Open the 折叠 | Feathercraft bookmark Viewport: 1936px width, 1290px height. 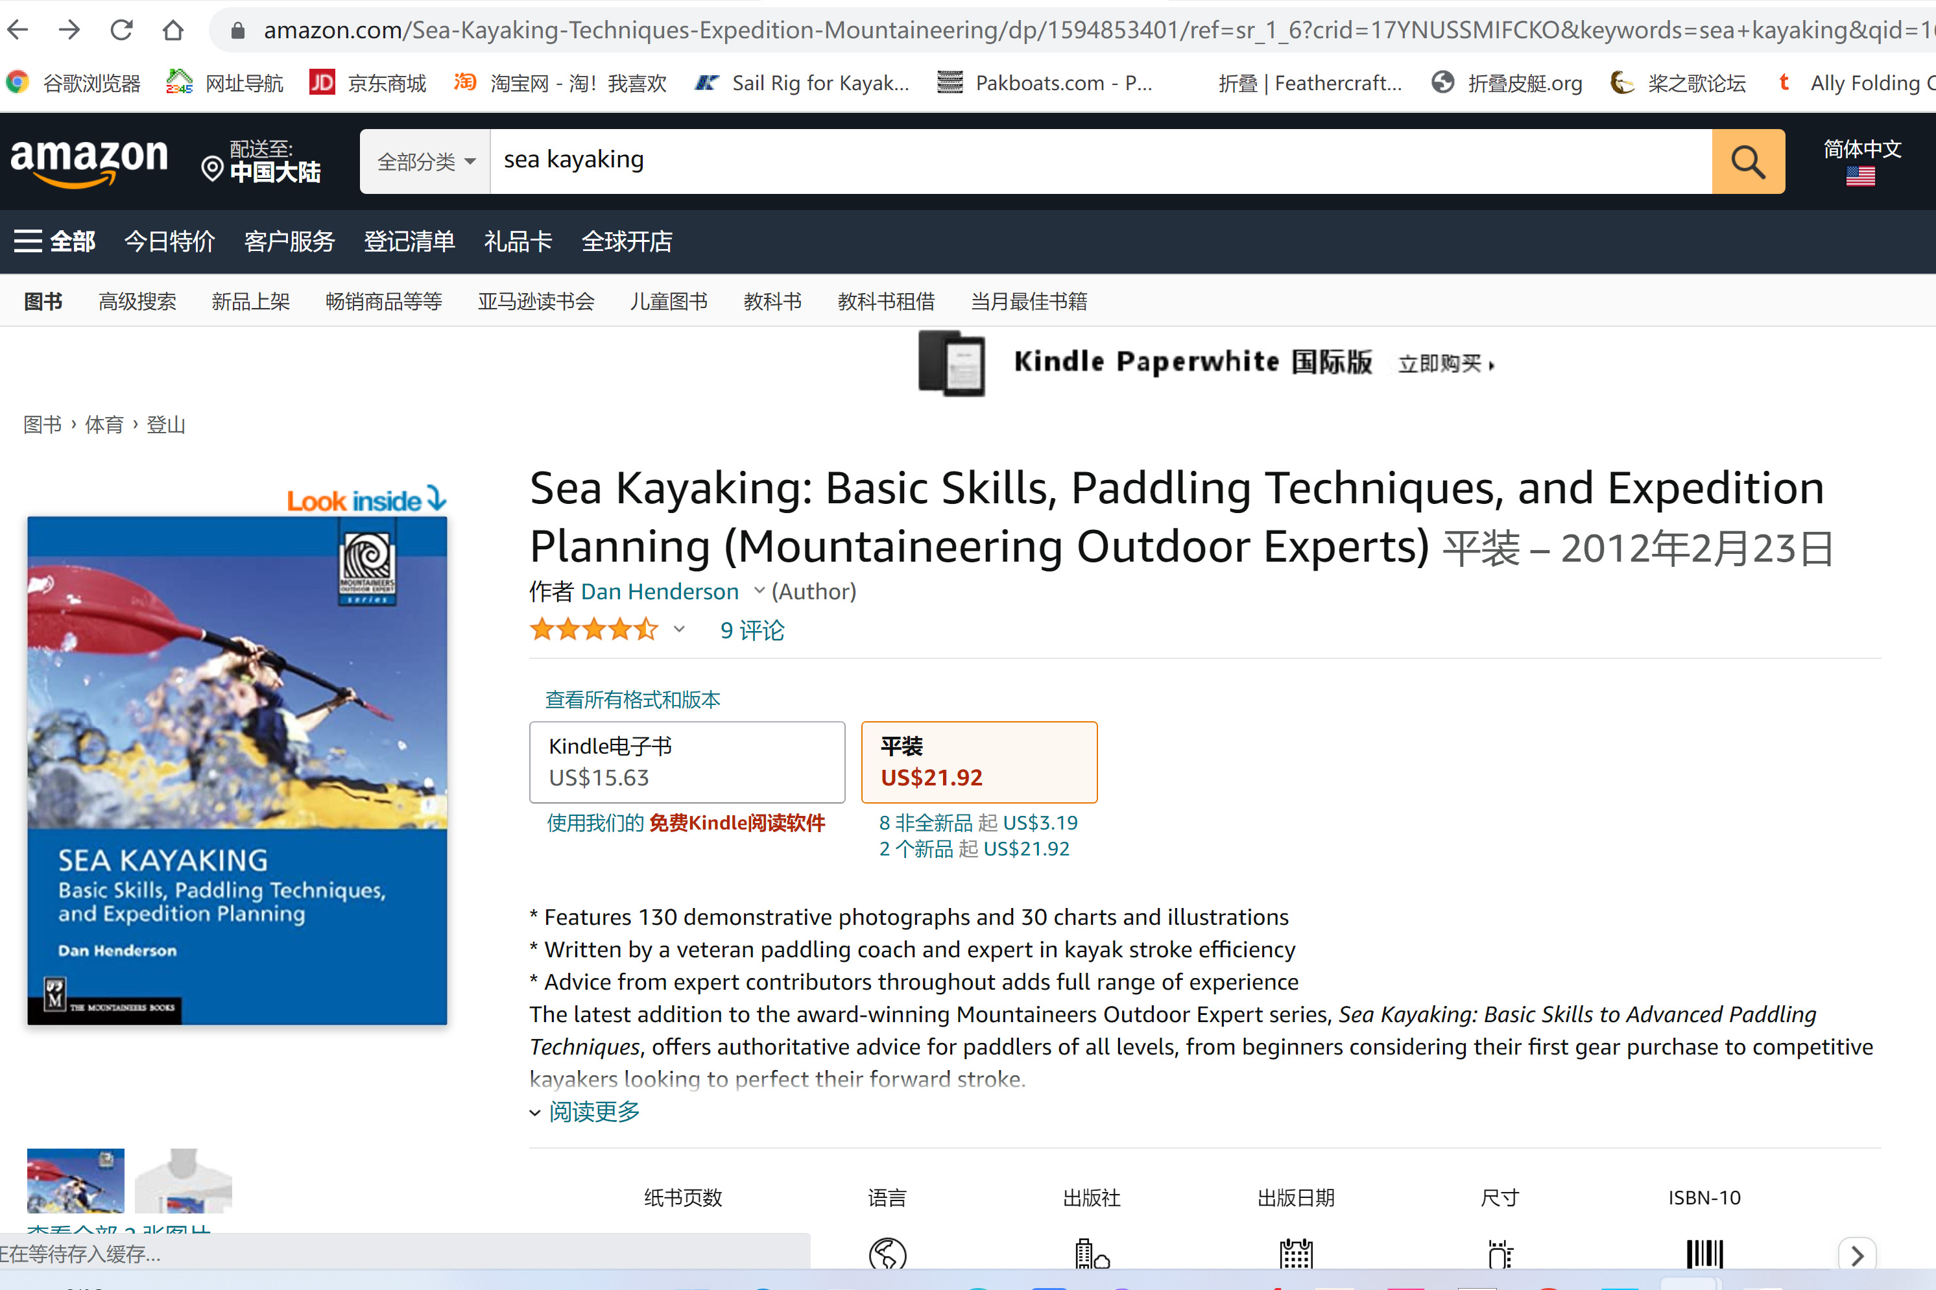coord(1310,83)
